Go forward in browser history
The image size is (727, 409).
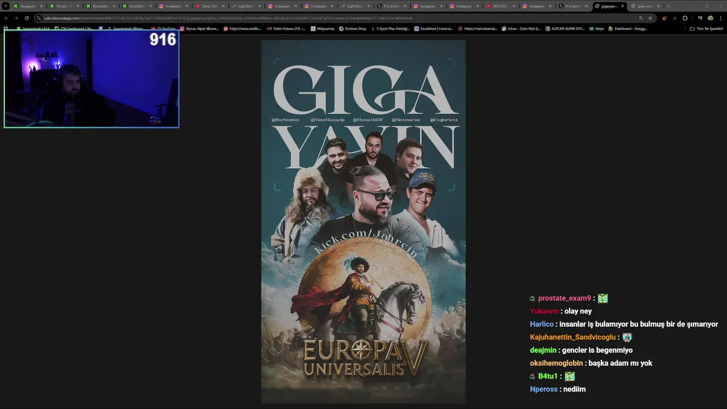(x=16, y=18)
